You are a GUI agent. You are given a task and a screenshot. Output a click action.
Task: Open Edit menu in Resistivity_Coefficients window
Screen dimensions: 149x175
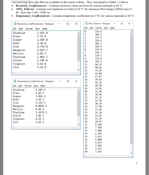[21, 28]
